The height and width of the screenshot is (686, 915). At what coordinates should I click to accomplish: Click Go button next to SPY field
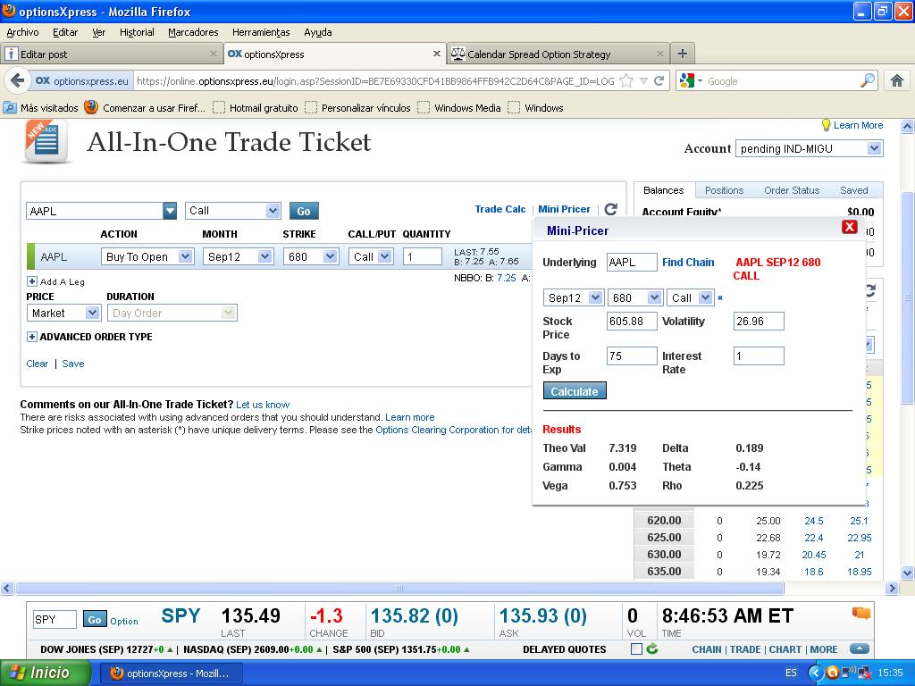(x=95, y=620)
